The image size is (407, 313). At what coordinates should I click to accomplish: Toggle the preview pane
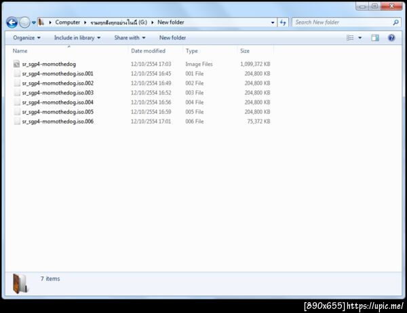click(x=375, y=38)
